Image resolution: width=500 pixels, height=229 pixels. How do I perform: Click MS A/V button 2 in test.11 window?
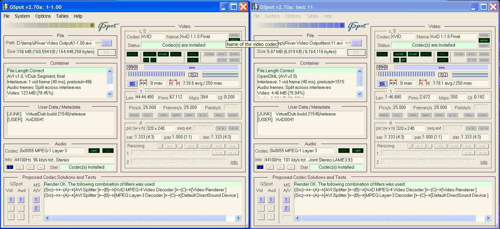point(286,208)
